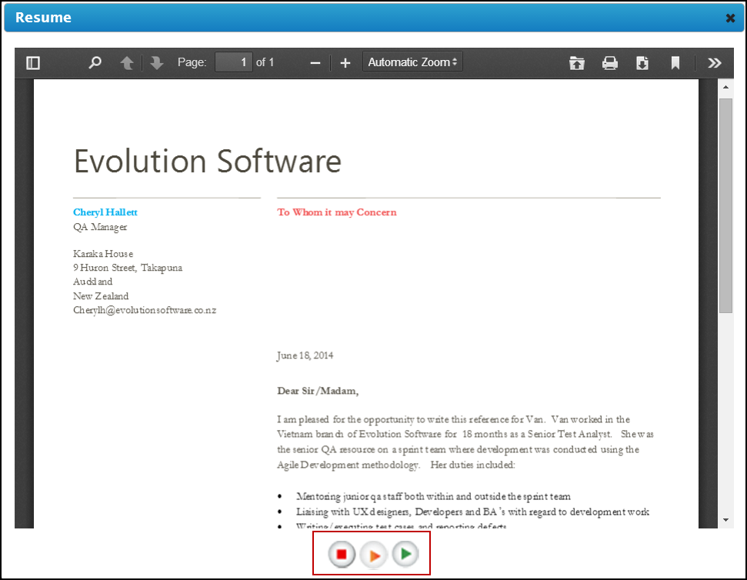Print the document with printer icon
This screenshot has width=747, height=580.
click(610, 63)
